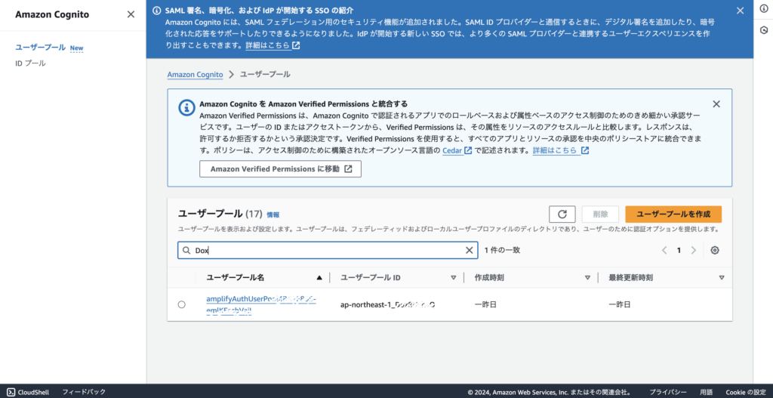Viewport: 773px width, 398px height.
Task: Click 一昨日 in the 最終更新時刻 column
Action: coord(619,305)
